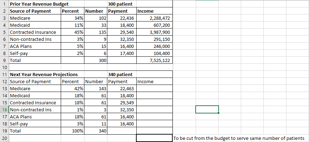Select the prior year total income 7,525,122
Viewport: 309px width, 142px height.
click(x=154, y=60)
